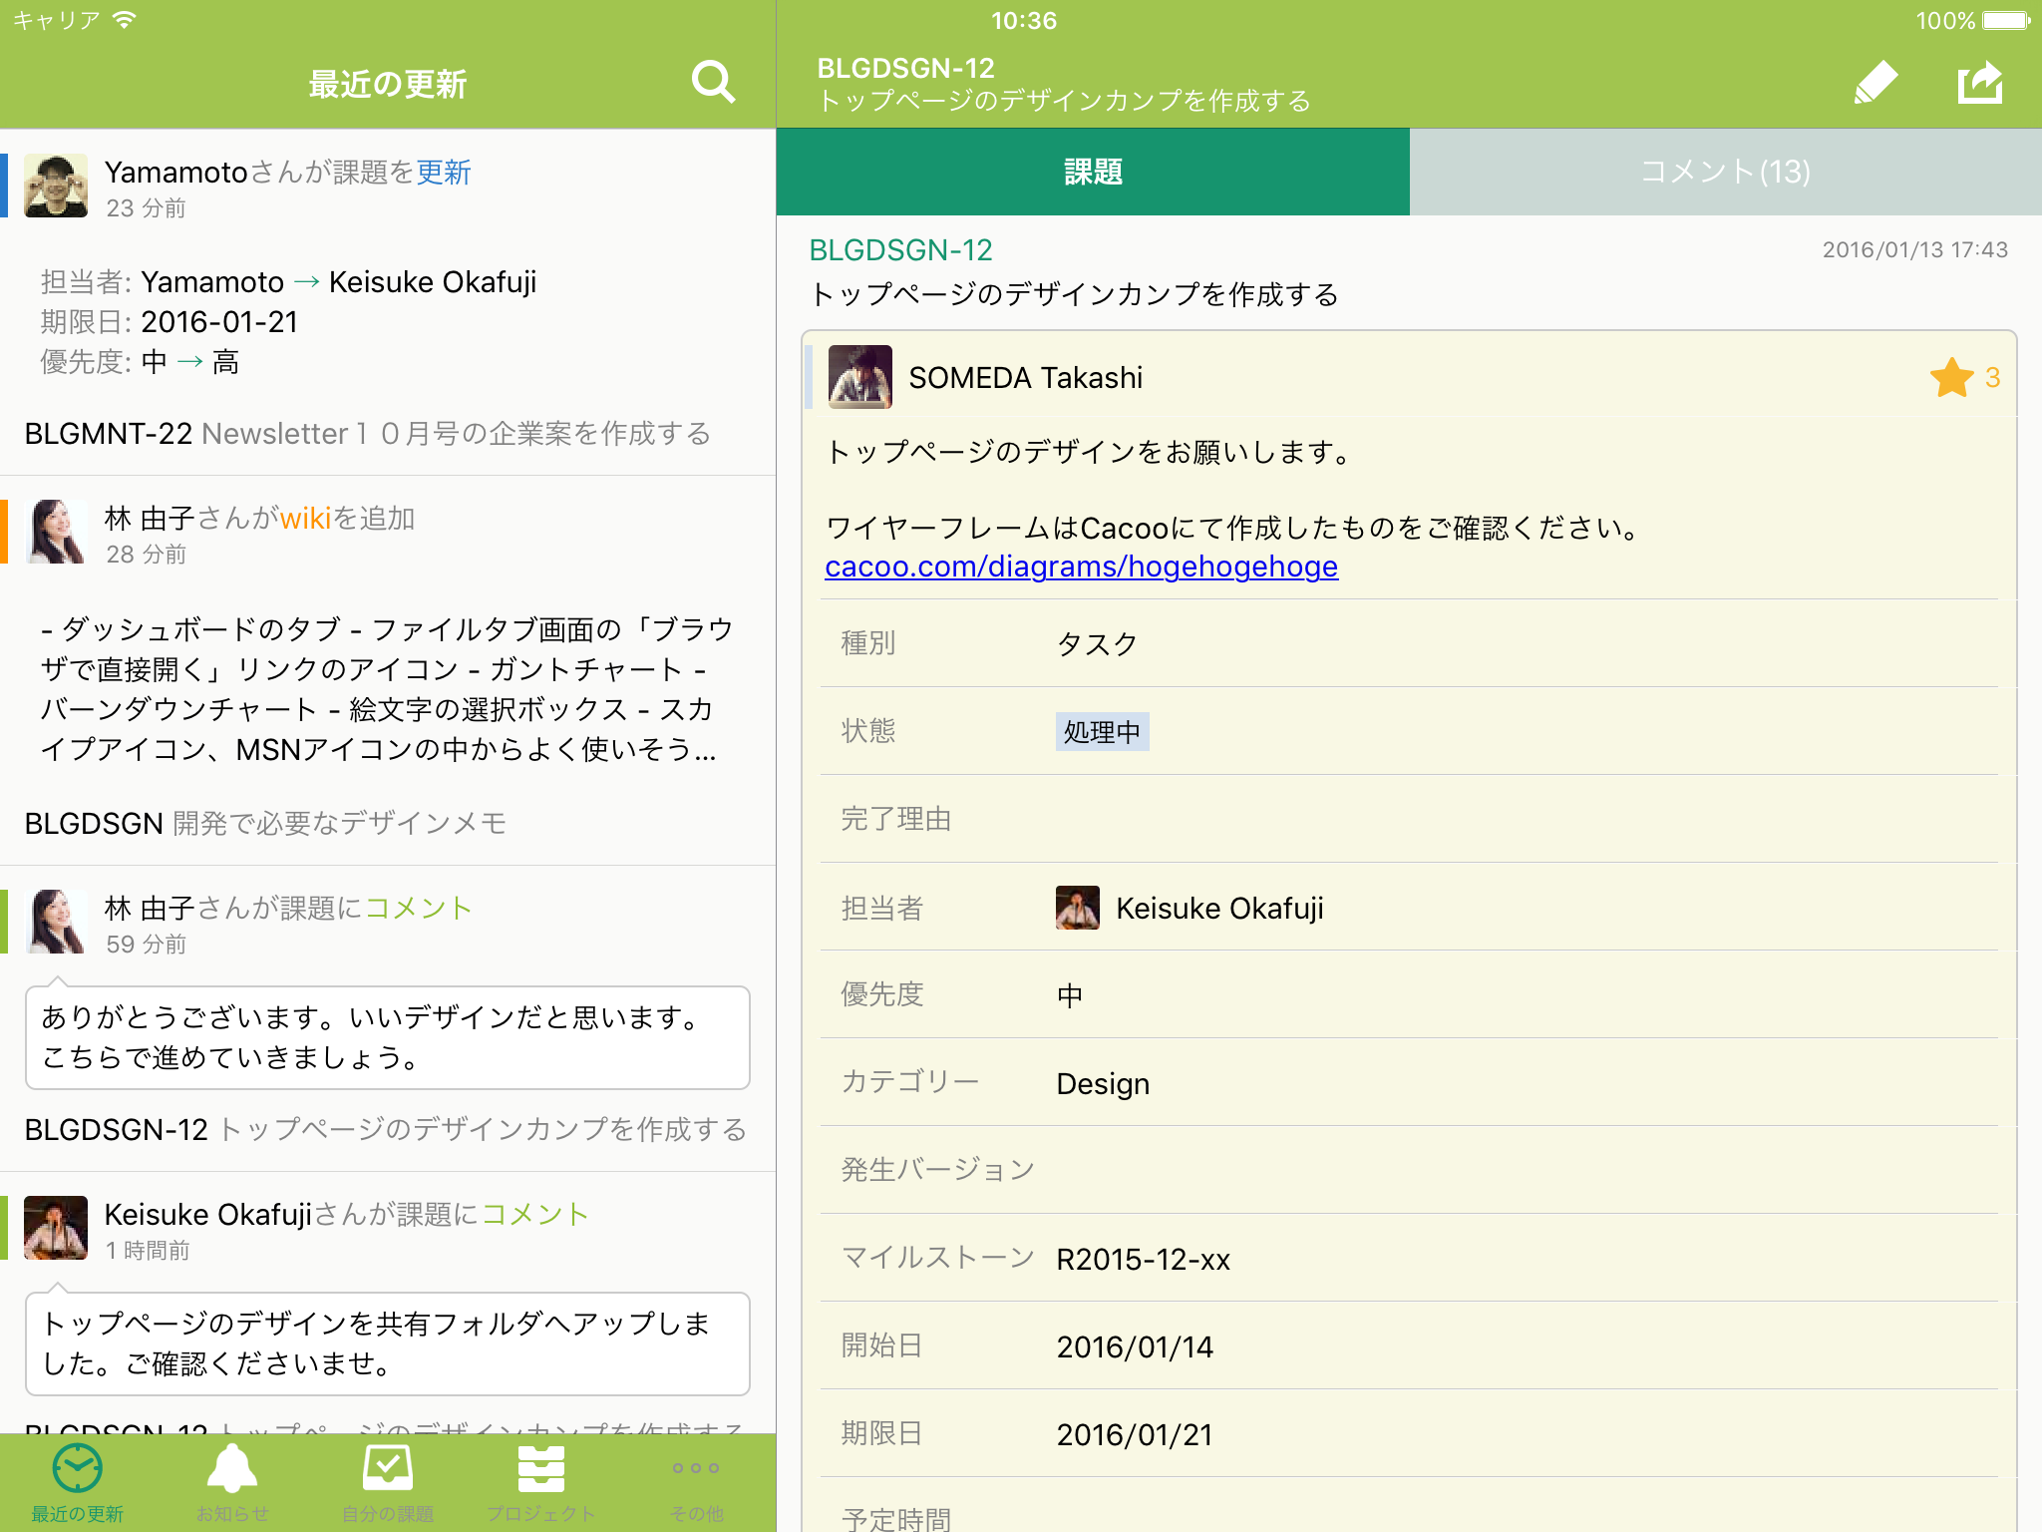
Task: Tap Keisuke Okafuji's comment bubble about 共有フォルダ
Action: 388,1343
